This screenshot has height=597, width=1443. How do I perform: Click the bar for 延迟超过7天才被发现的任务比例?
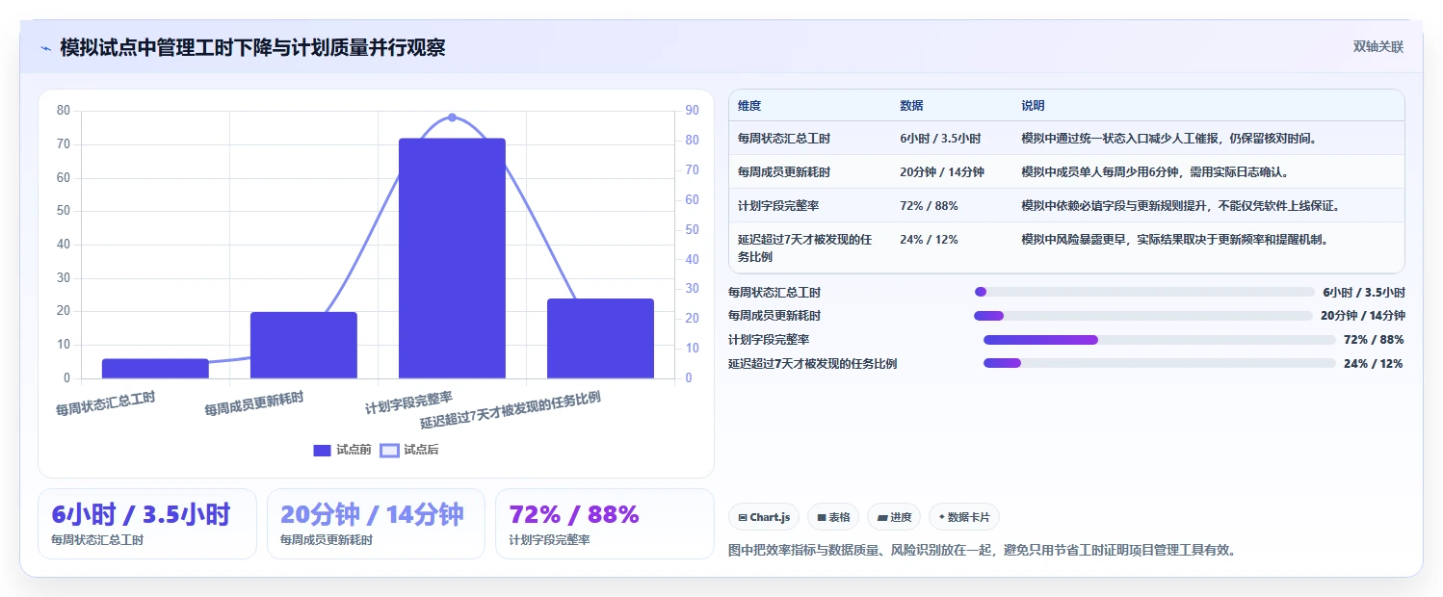(600, 338)
